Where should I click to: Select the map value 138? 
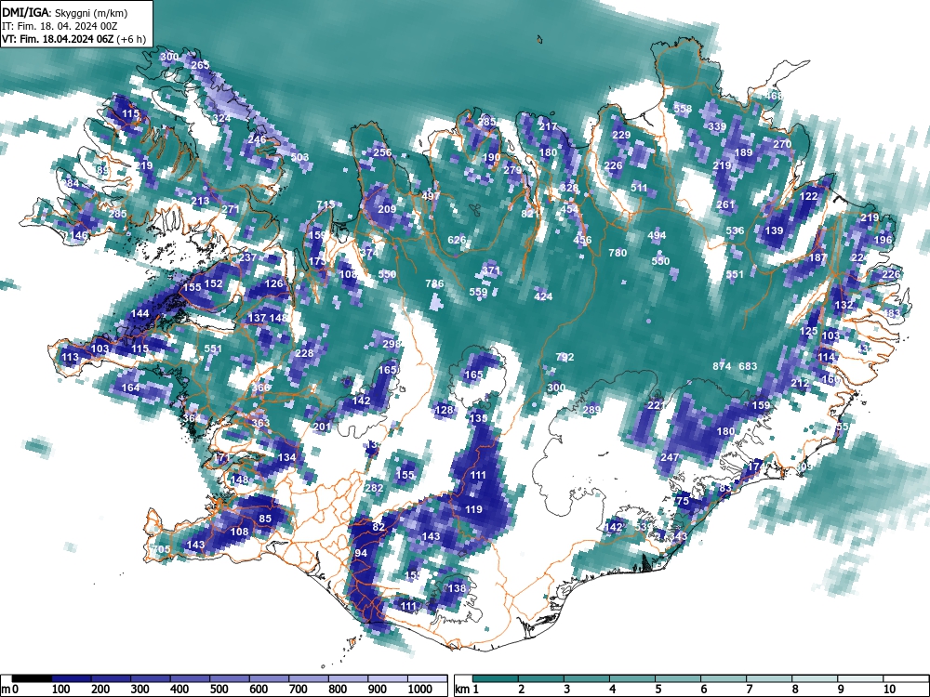pyautogui.click(x=457, y=588)
